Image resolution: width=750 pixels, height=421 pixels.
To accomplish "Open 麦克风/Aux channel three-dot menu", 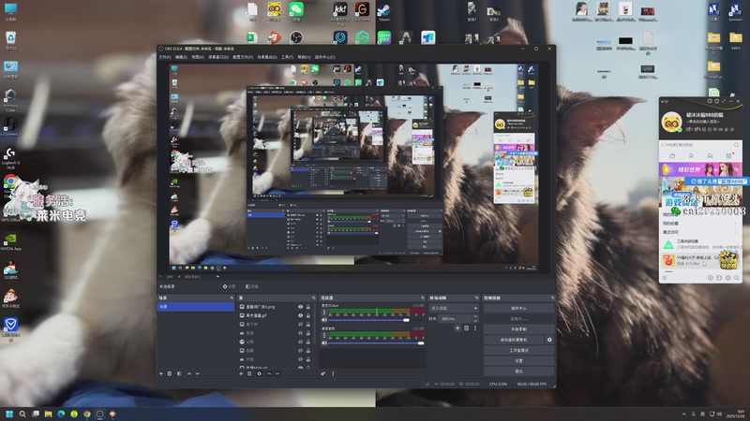I will click(x=324, y=312).
